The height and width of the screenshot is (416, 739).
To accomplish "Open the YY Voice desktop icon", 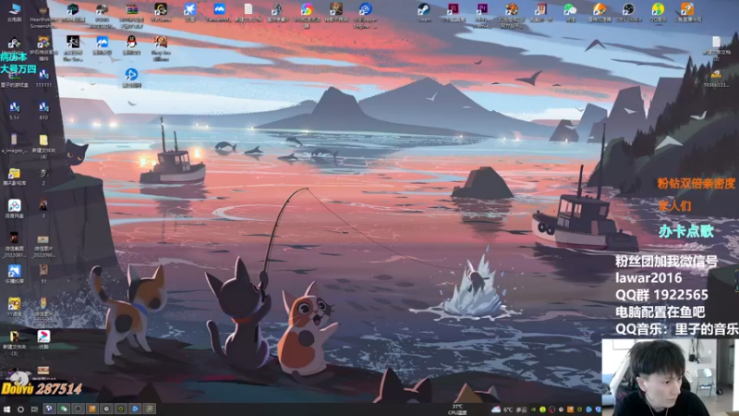I will click(x=14, y=307).
